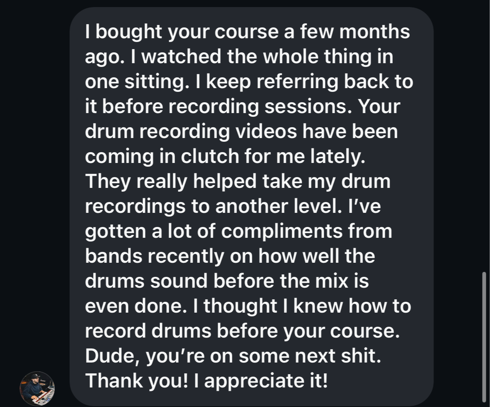Screen dimensions: 490x407
Task: Click the text "drums sound before the mix is"
Action: [227, 281]
